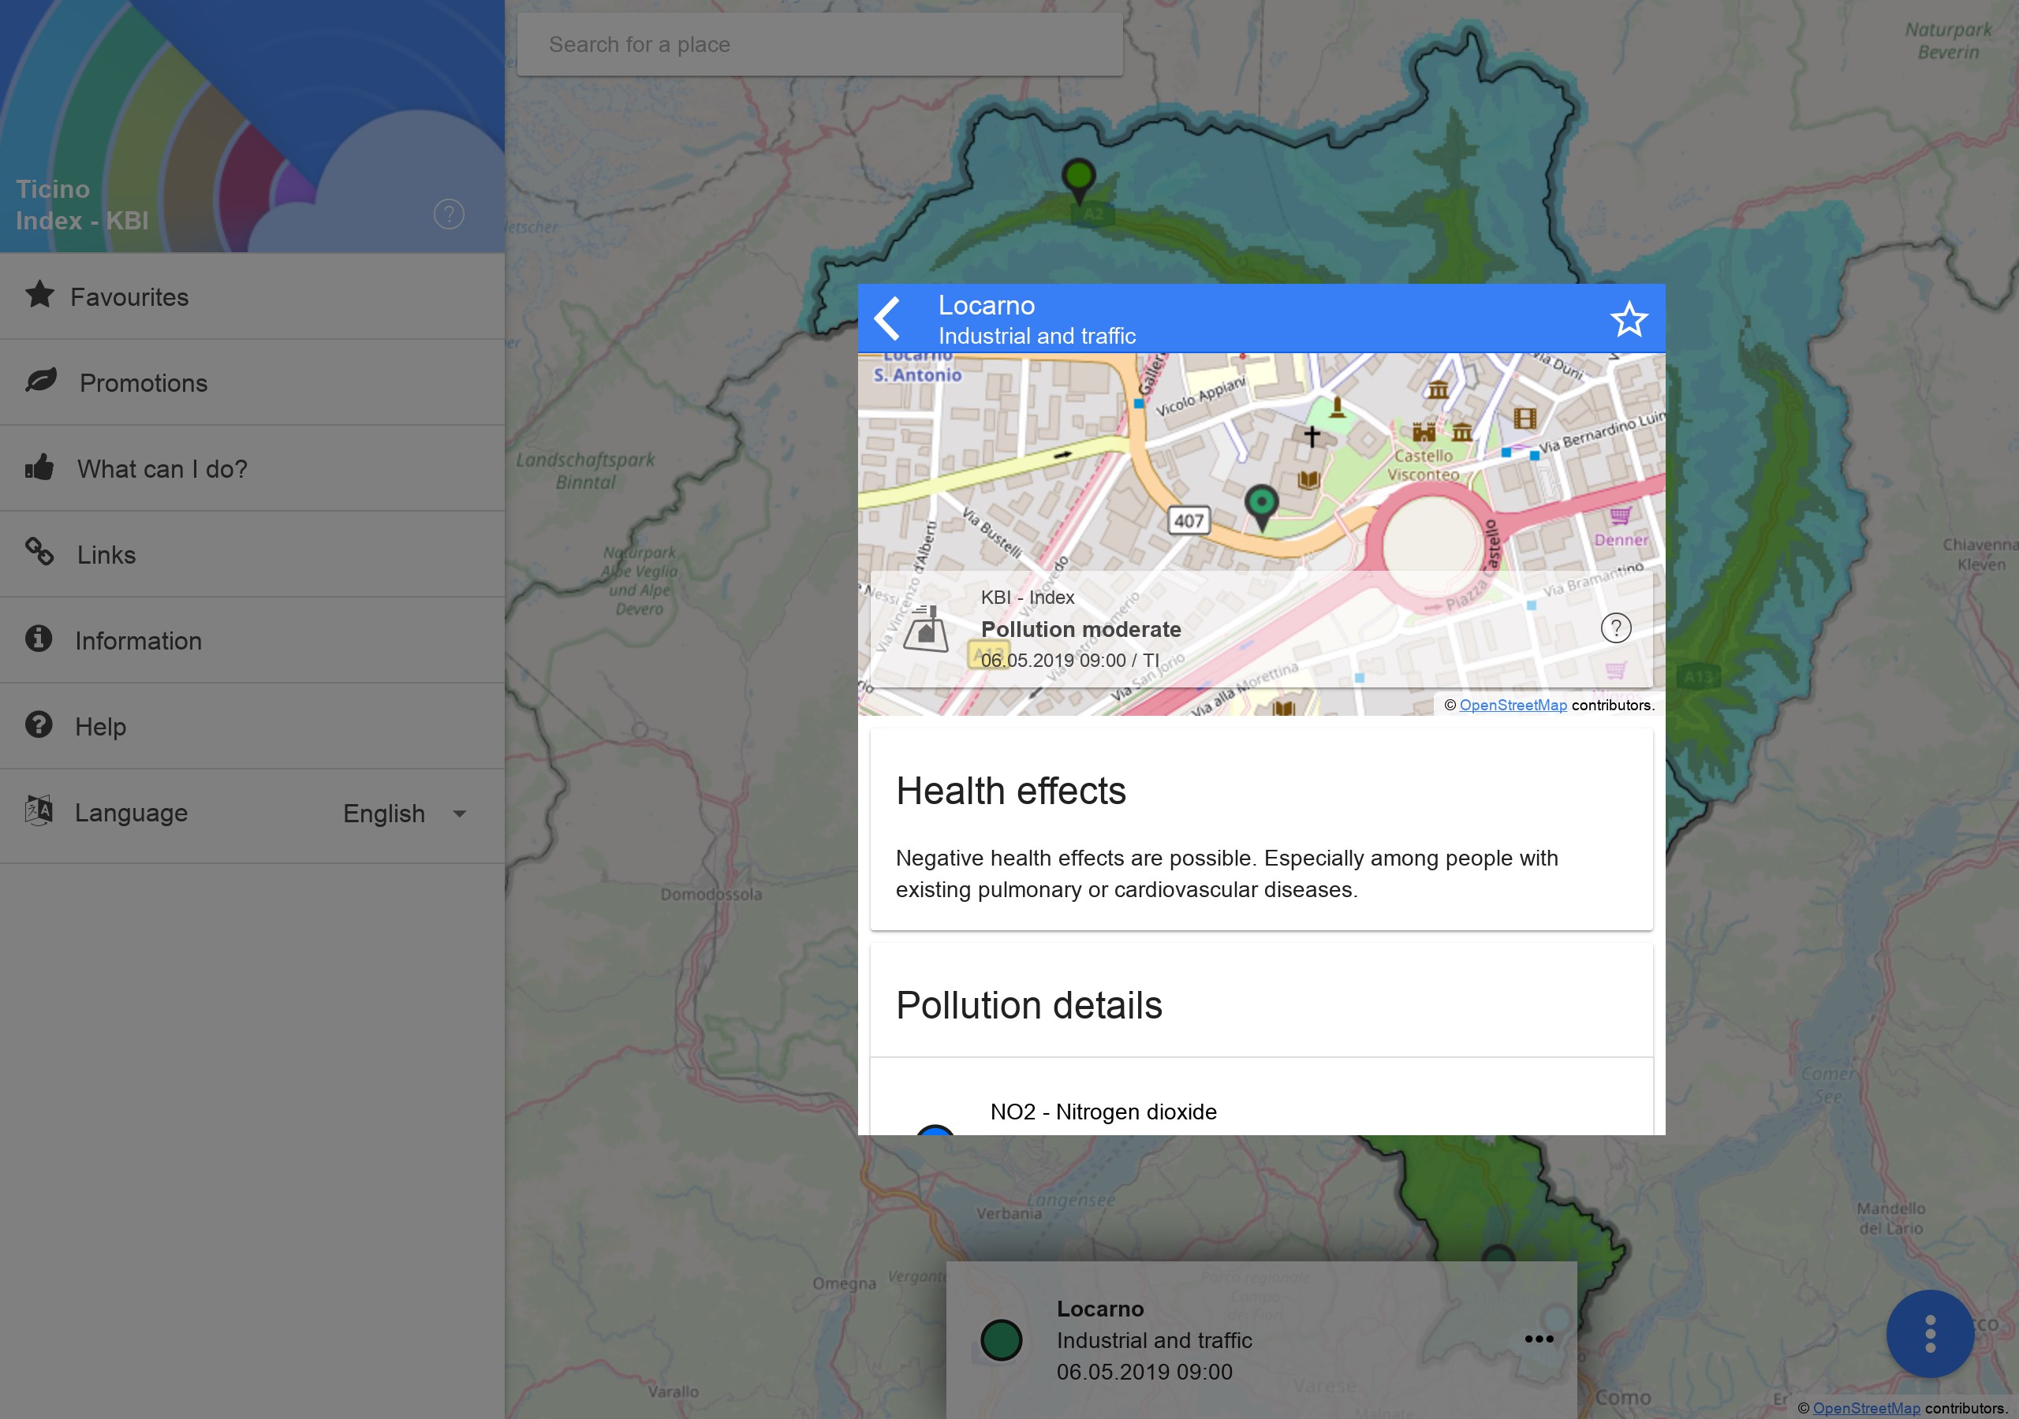Open the Favourites menu item
Viewport: 2019px width, 1419px height.
129,297
